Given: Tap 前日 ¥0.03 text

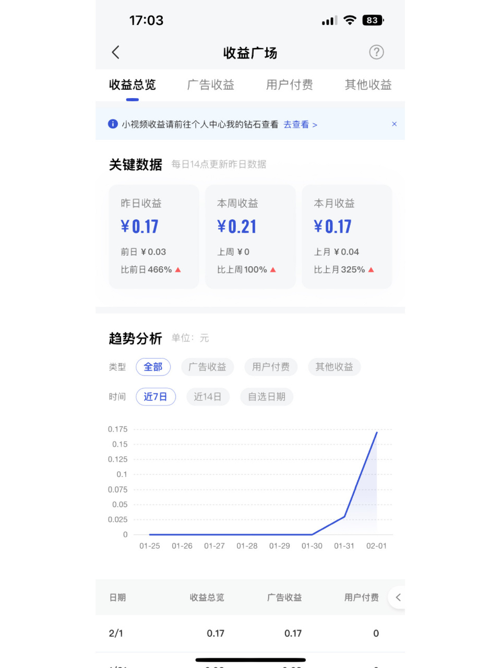Looking at the screenshot, I should point(144,252).
